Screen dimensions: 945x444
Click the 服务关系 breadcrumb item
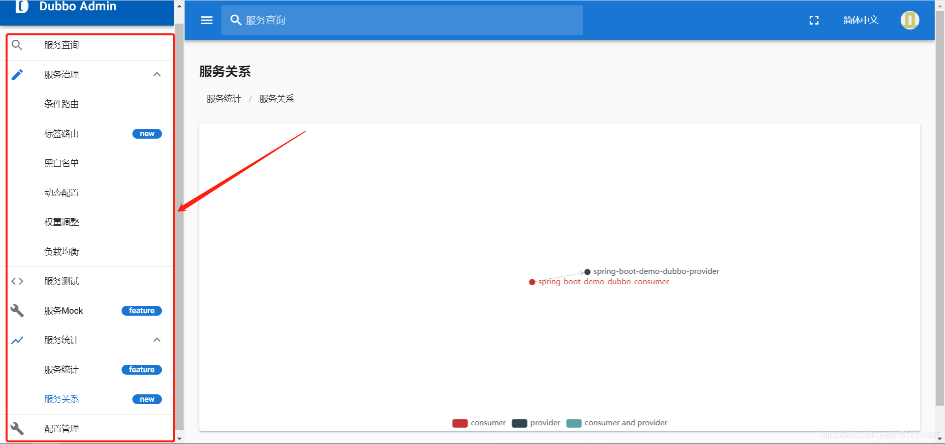click(x=277, y=99)
